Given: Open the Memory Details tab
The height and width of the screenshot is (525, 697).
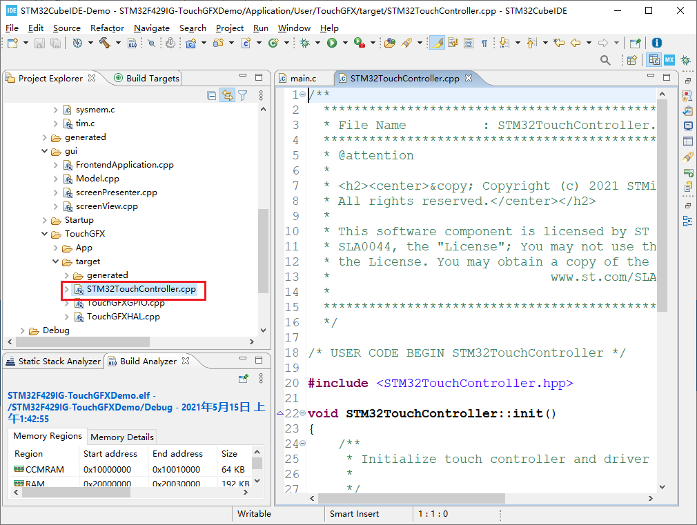Looking at the screenshot, I should [x=121, y=437].
